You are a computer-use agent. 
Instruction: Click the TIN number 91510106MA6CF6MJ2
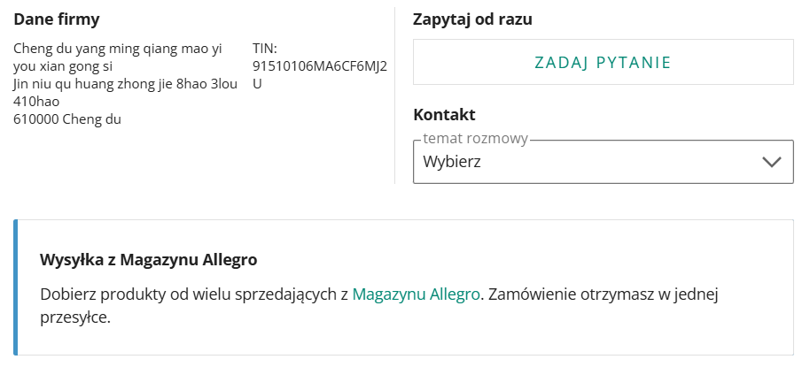pos(319,66)
